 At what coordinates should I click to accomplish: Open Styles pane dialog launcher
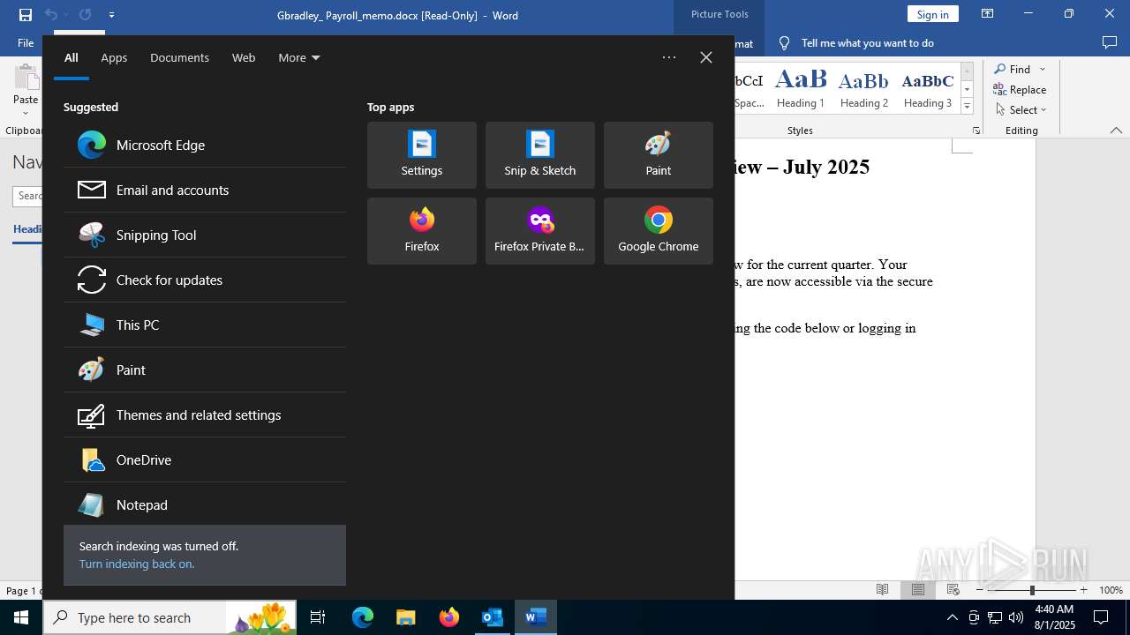tap(976, 131)
